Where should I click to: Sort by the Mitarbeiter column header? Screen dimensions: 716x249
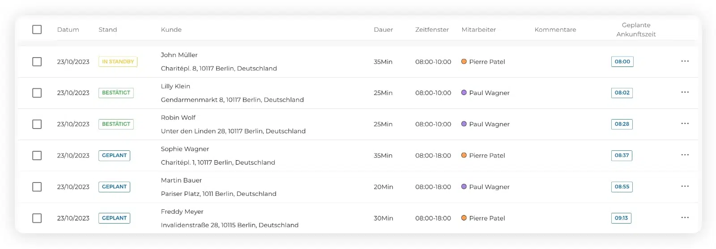click(479, 29)
